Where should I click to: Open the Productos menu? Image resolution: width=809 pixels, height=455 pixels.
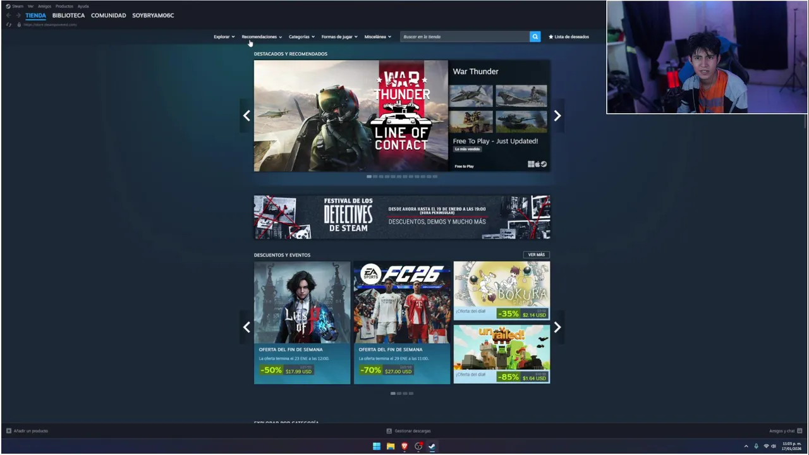tap(64, 6)
